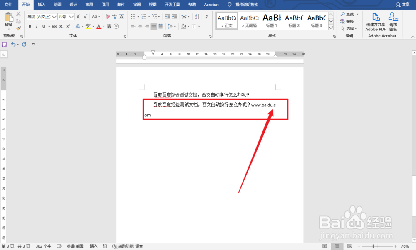Click the Copy icon
416x250 pixels.
click(18, 21)
